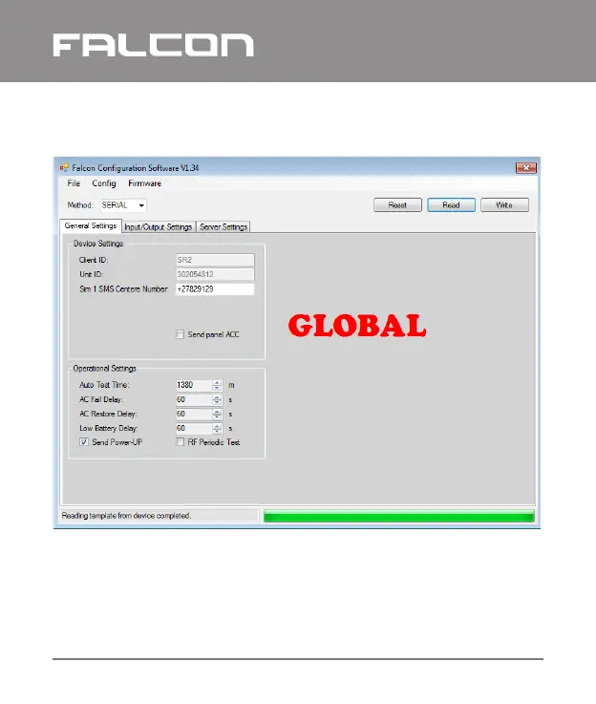
Task: Click the Sim 1 SMS Centre Number field
Action: point(215,289)
